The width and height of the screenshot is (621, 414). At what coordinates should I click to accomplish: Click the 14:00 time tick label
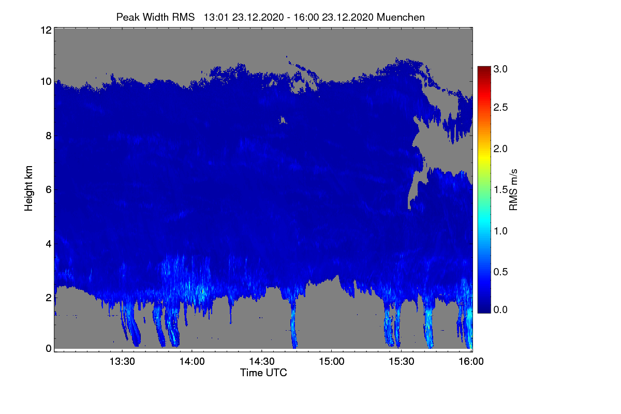(192, 362)
